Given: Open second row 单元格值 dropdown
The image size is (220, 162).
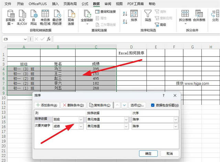Looking at the screenshot, I should (126, 126).
